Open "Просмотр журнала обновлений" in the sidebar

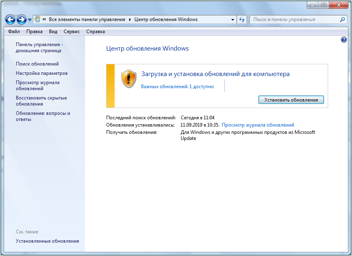point(38,85)
